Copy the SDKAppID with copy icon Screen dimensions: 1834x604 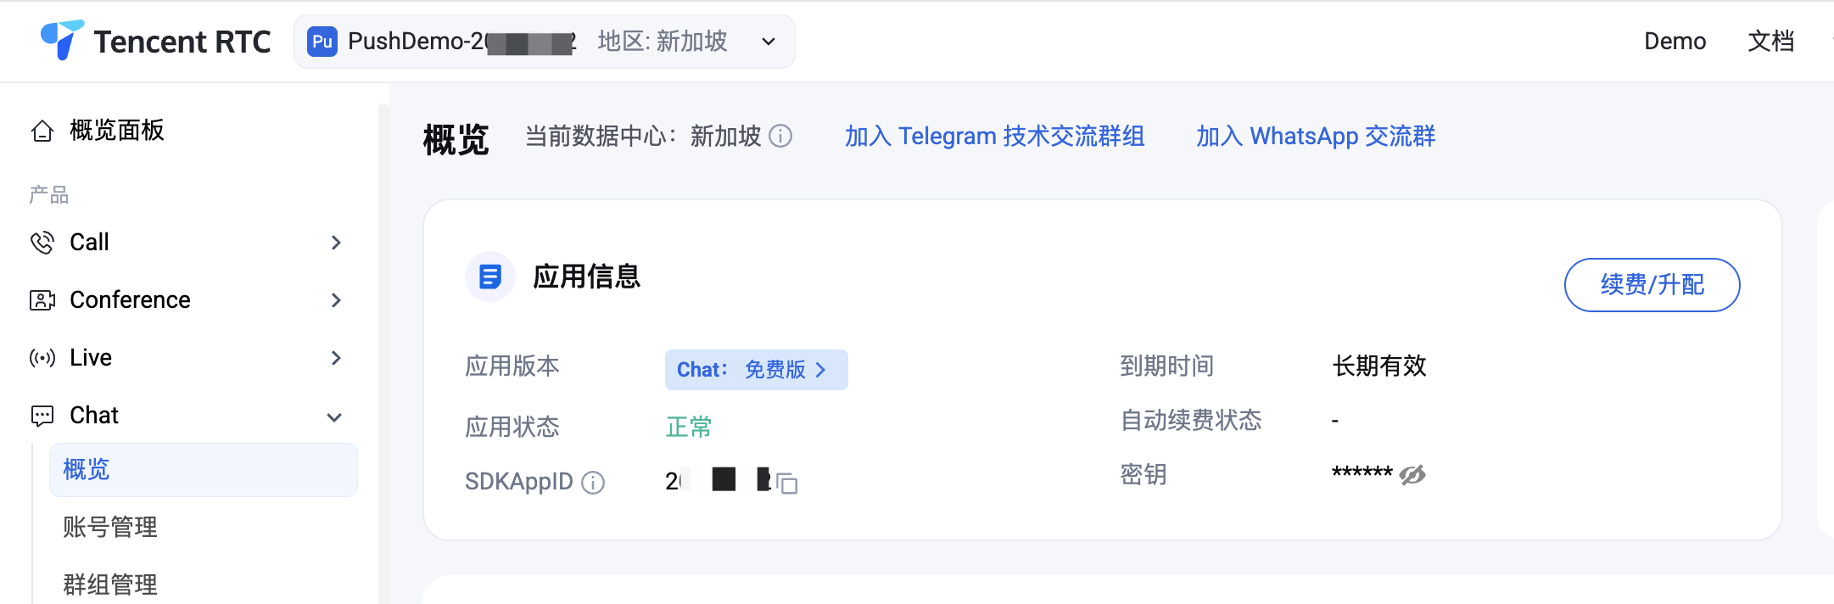(787, 483)
